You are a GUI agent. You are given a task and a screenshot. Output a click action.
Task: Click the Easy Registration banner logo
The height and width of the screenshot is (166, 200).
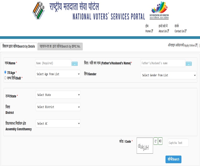(159, 11)
